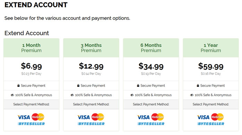The image size is (242, 135).
Task: Choose MasterCard logo under 1 Year plan
Action: 217,117
